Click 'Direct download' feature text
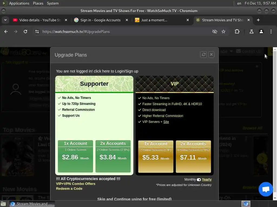The width and height of the screenshot is (277, 207). click(x=154, y=110)
